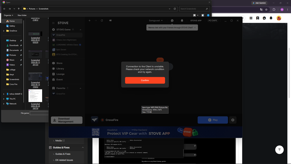Collapse the STOVE Game section
The height and width of the screenshot is (164, 291).
(x=80, y=30)
